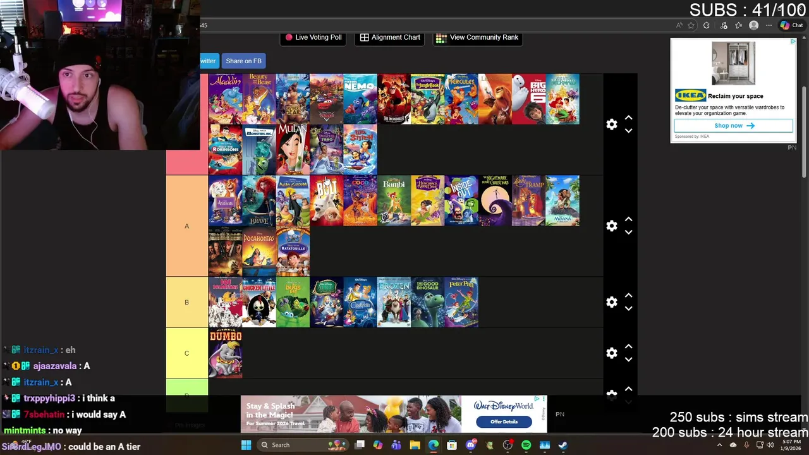
Task: Move the B tier row up
Action: tap(628, 296)
